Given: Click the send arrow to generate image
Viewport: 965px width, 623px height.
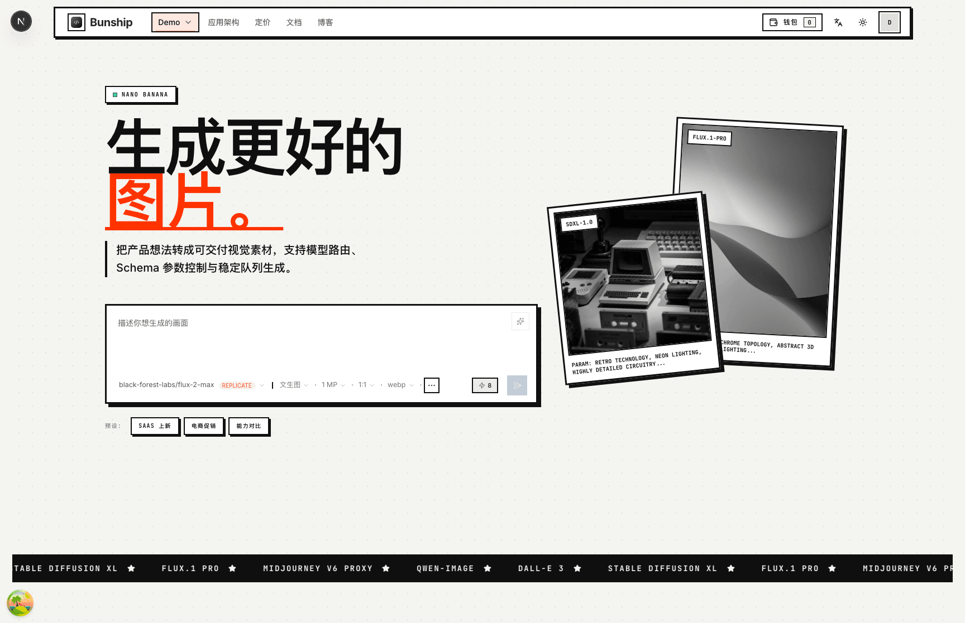Looking at the screenshot, I should coord(517,385).
